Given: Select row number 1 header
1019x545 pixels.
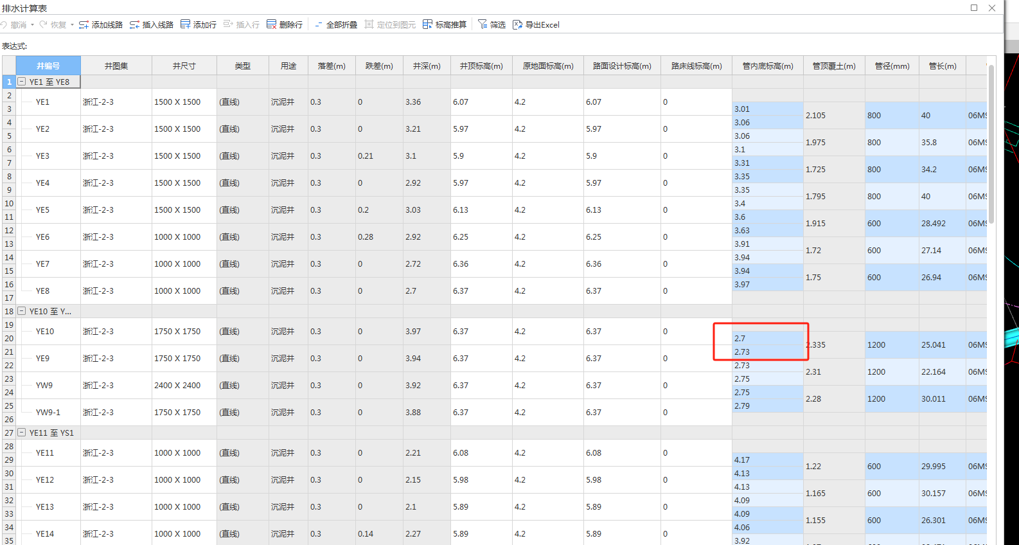Looking at the screenshot, I should tap(9, 82).
